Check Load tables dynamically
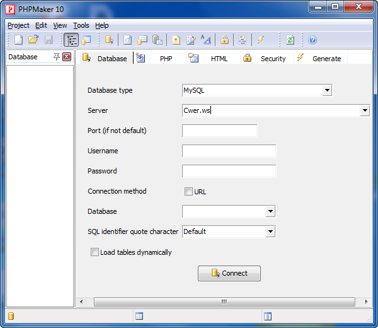378x328 pixels. point(94,252)
